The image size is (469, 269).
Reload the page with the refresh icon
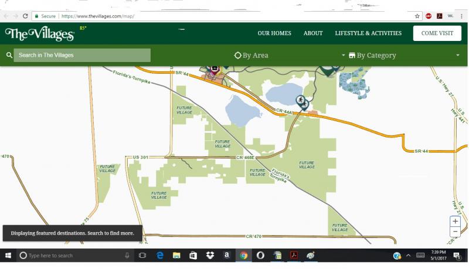25,16
